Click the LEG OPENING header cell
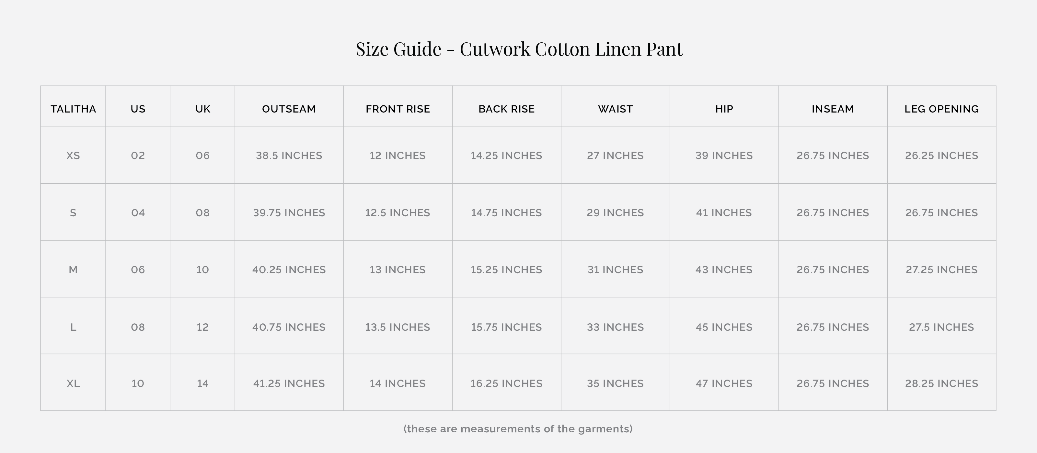Image resolution: width=1037 pixels, height=453 pixels. click(x=941, y=109)
